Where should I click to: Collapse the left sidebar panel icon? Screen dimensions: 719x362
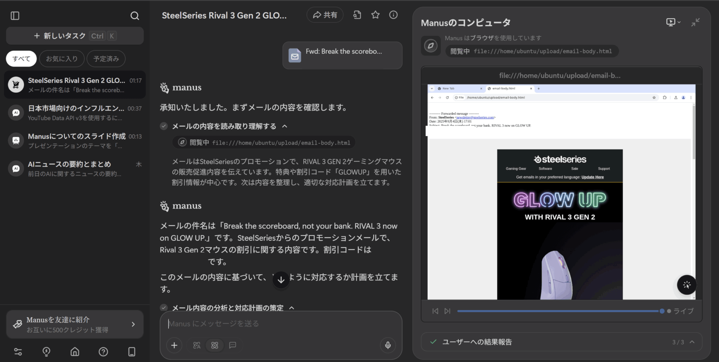[x=15, y=16]
